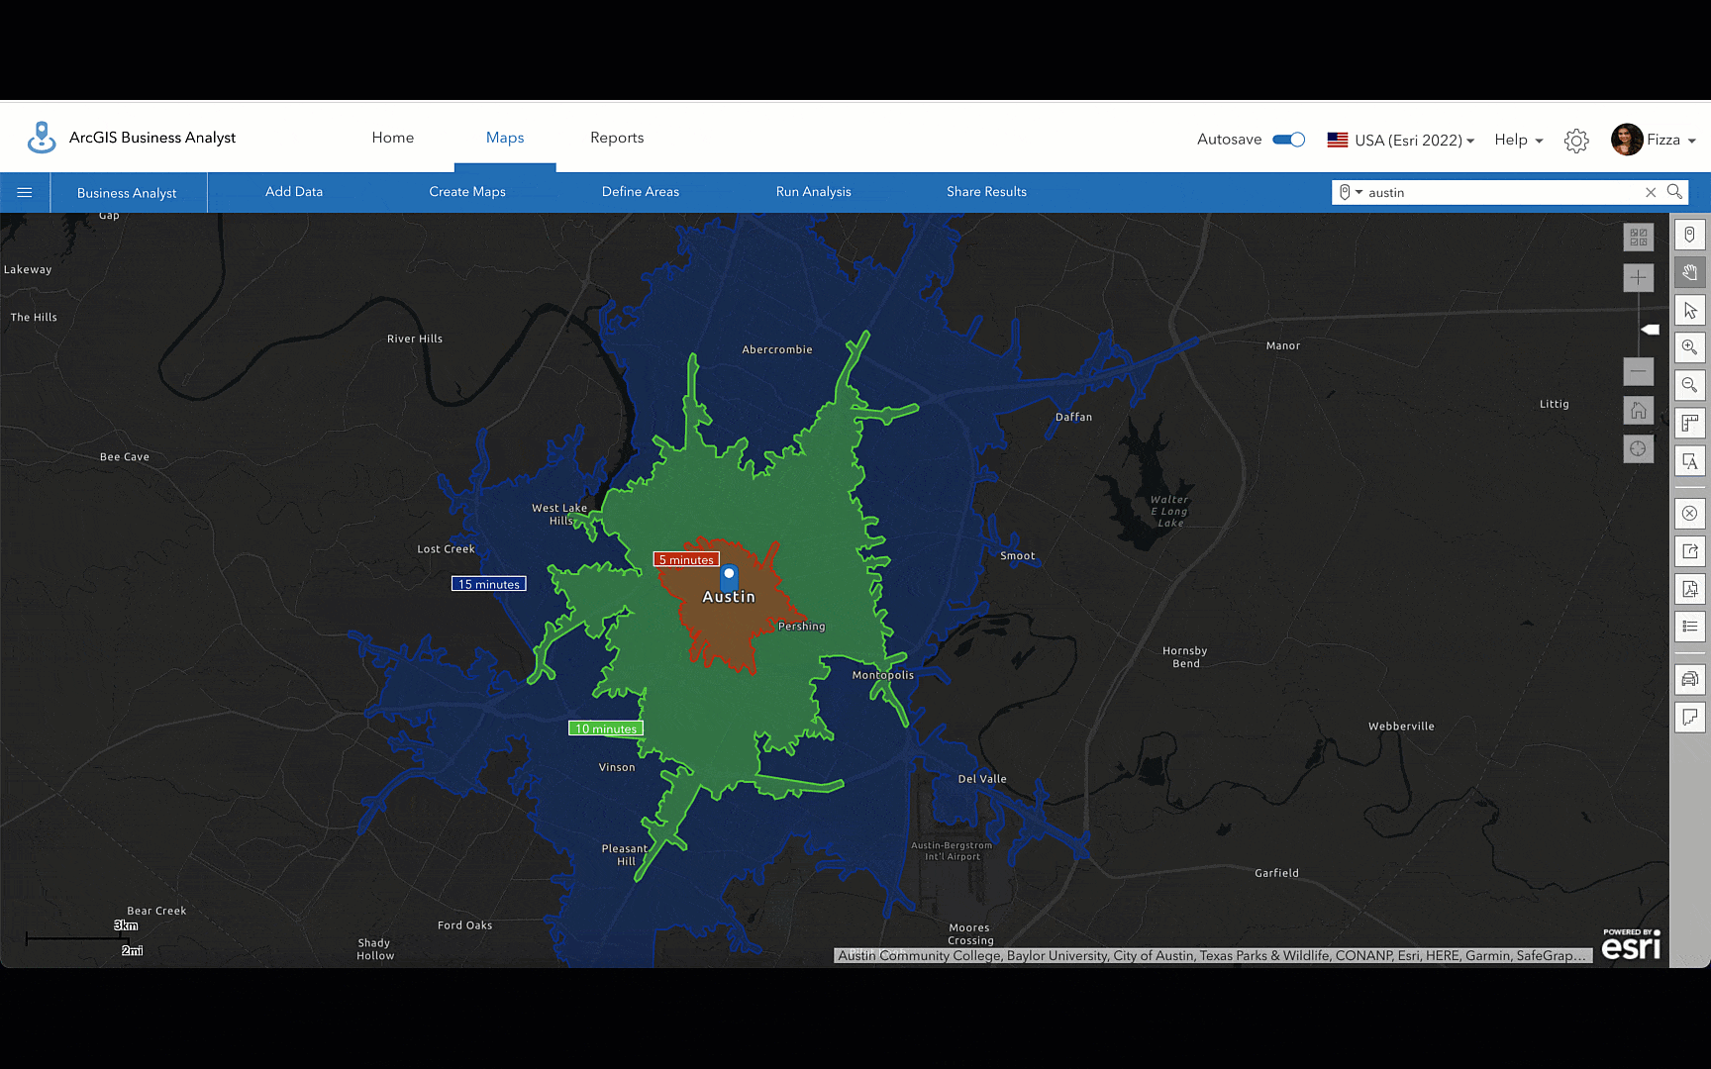Click the River Hills map label
The image size is (1711, 1069).
[x=415, y=339]
